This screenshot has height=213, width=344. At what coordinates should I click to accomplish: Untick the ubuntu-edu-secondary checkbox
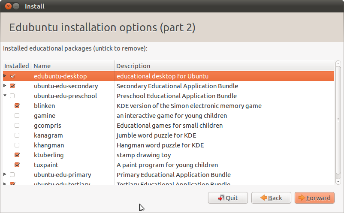12,86
